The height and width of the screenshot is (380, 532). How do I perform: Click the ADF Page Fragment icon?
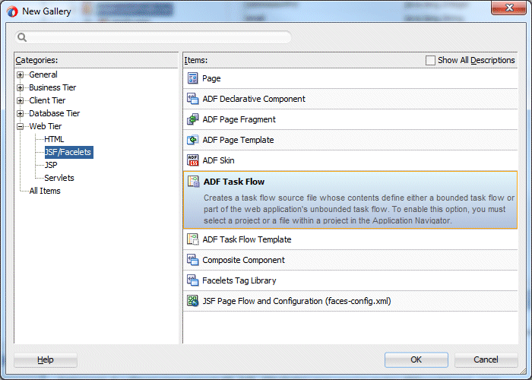(193, 119)
